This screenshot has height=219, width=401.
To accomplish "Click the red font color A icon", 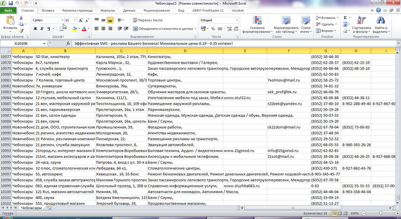I will [x=84, y=29].
